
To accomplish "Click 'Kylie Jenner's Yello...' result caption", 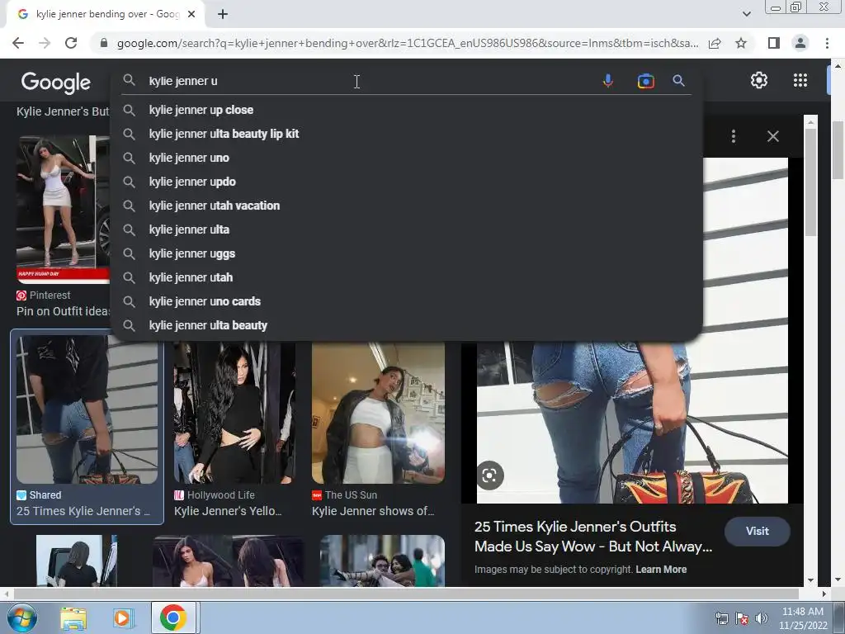I will pyautogui.click(x=228, y=511).
